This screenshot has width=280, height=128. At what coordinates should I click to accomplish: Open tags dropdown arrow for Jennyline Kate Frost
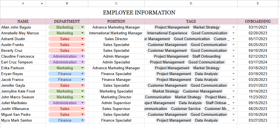[x=234, y=91]
